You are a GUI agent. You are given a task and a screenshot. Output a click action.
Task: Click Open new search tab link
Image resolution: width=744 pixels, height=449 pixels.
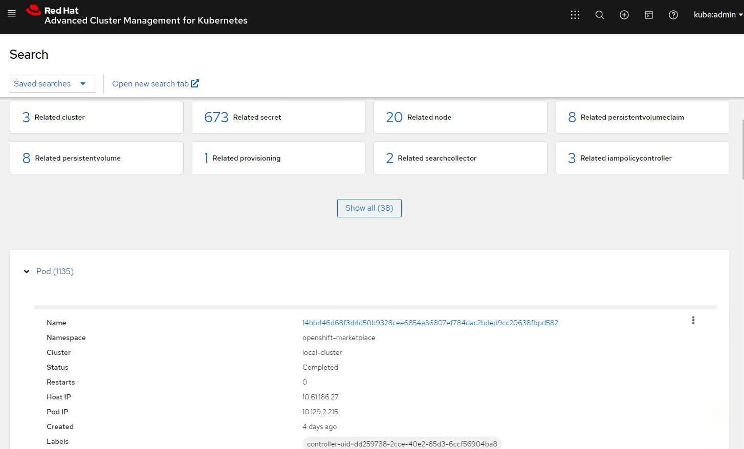point(155,84)
